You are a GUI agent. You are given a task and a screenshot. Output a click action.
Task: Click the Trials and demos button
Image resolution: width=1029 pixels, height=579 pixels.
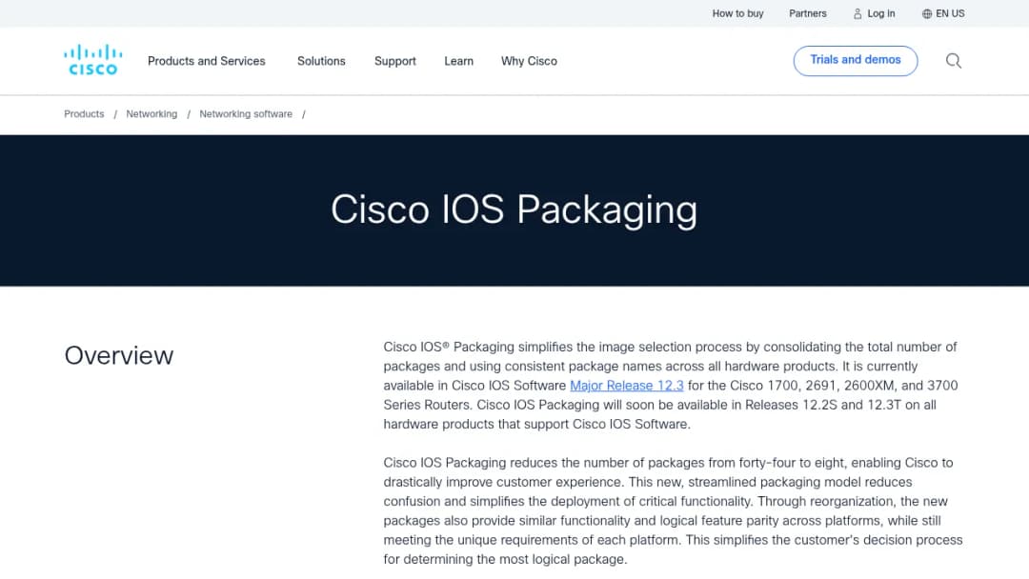(855, 60)
